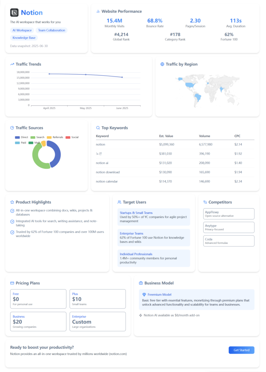Click the Traffic Sources pie icon
The height and width of the screenshot is (372, 266).
12,128
